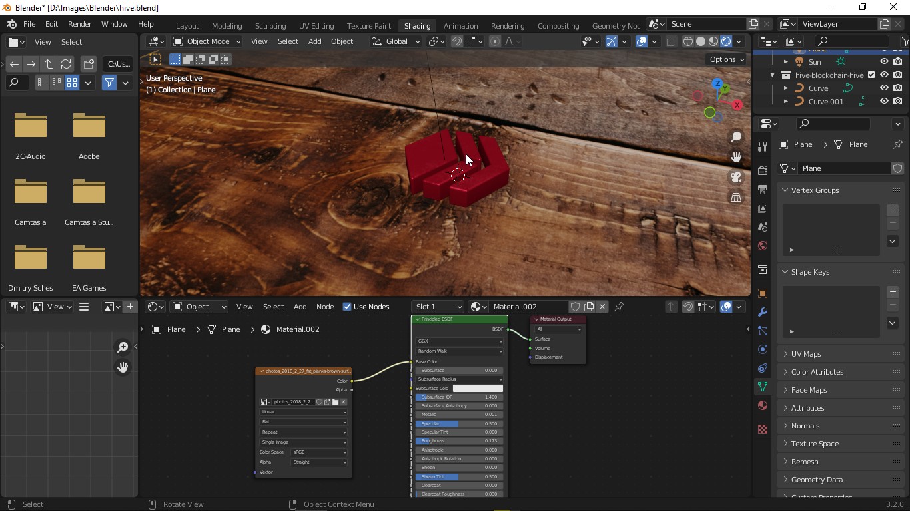Open the Texture properties checker icon

click(763, 429)
